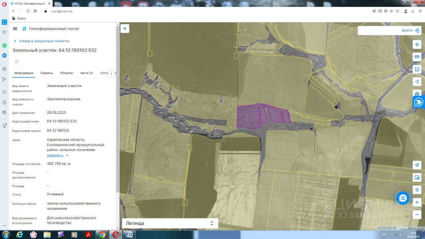Open Opera speed dial grid
The width and height of the screenshot is (425, 239).
pyautogui.click(x=35, y=11)
